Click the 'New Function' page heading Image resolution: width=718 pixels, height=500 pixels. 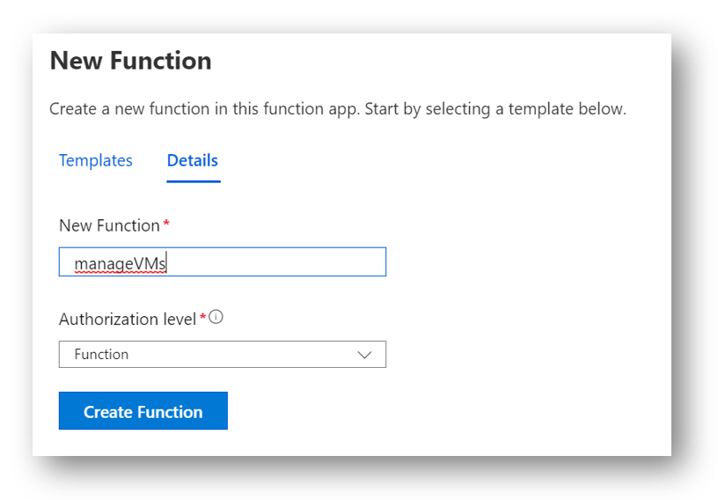coord(130,61)
